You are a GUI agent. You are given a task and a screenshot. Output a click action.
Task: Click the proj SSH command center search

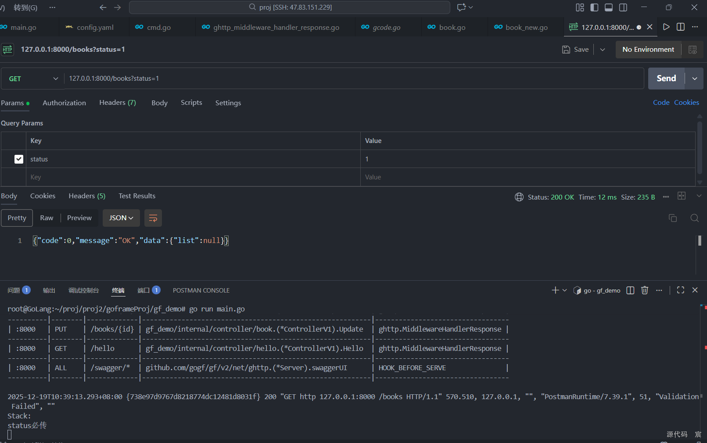(290, 7)
